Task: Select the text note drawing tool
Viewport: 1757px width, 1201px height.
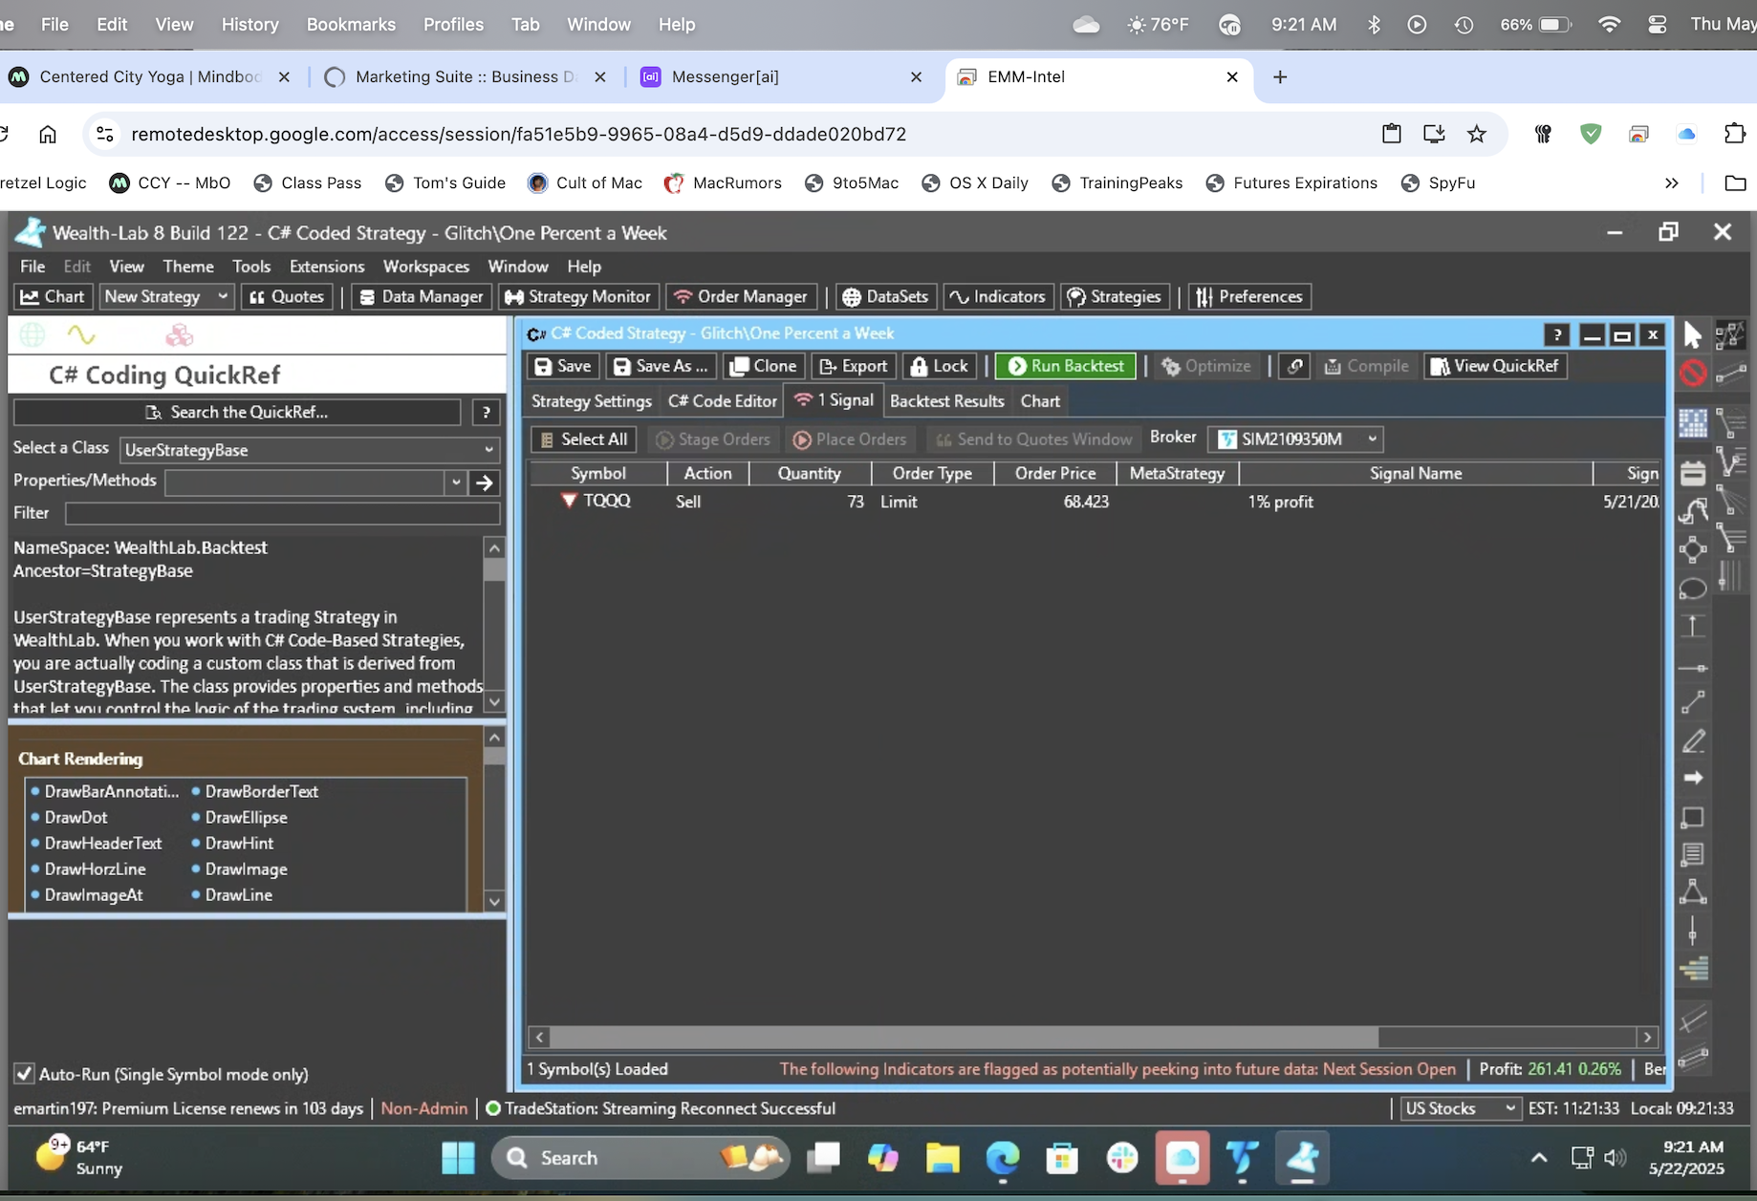Action: click(x=1693, y=854)
